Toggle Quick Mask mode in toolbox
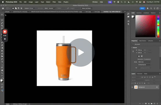 click(x=2, y=84)
